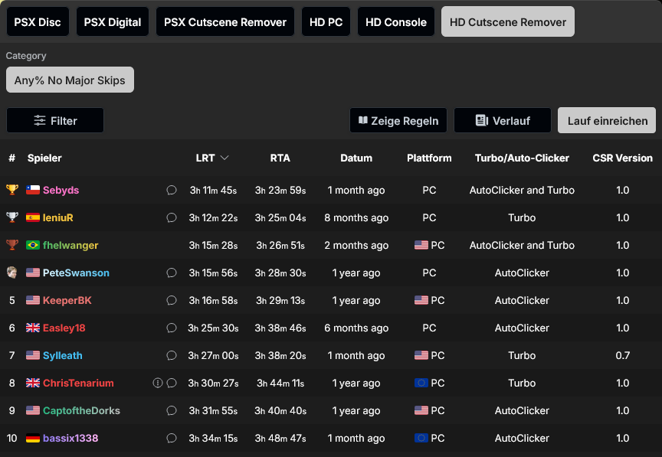Screen dimensions: 662x457
Task: Open the Verlauf history view
Action: tap(503, 121)
